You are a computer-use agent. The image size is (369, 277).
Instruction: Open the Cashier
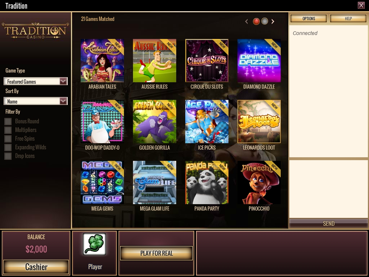[x=36, y=267]
